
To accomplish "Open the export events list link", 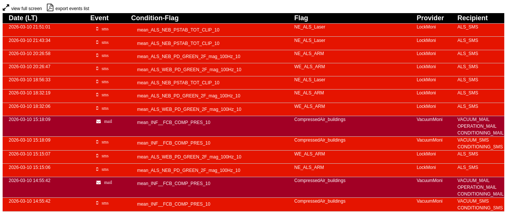I will 72,9.
